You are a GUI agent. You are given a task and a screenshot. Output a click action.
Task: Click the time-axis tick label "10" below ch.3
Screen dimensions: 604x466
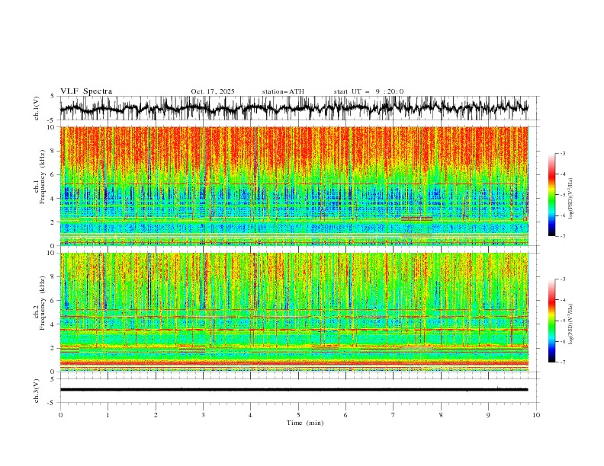[x=536, y=415]
